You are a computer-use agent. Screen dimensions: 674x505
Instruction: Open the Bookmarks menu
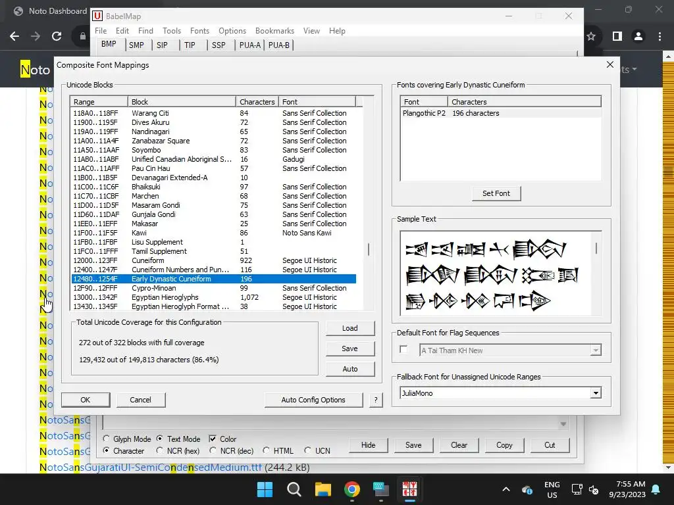pos(274,31)
